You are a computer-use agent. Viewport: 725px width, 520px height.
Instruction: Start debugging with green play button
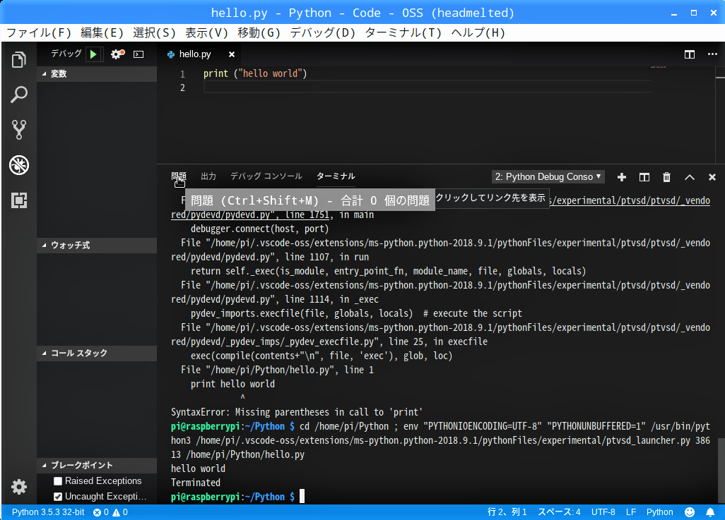pos(93,54)
